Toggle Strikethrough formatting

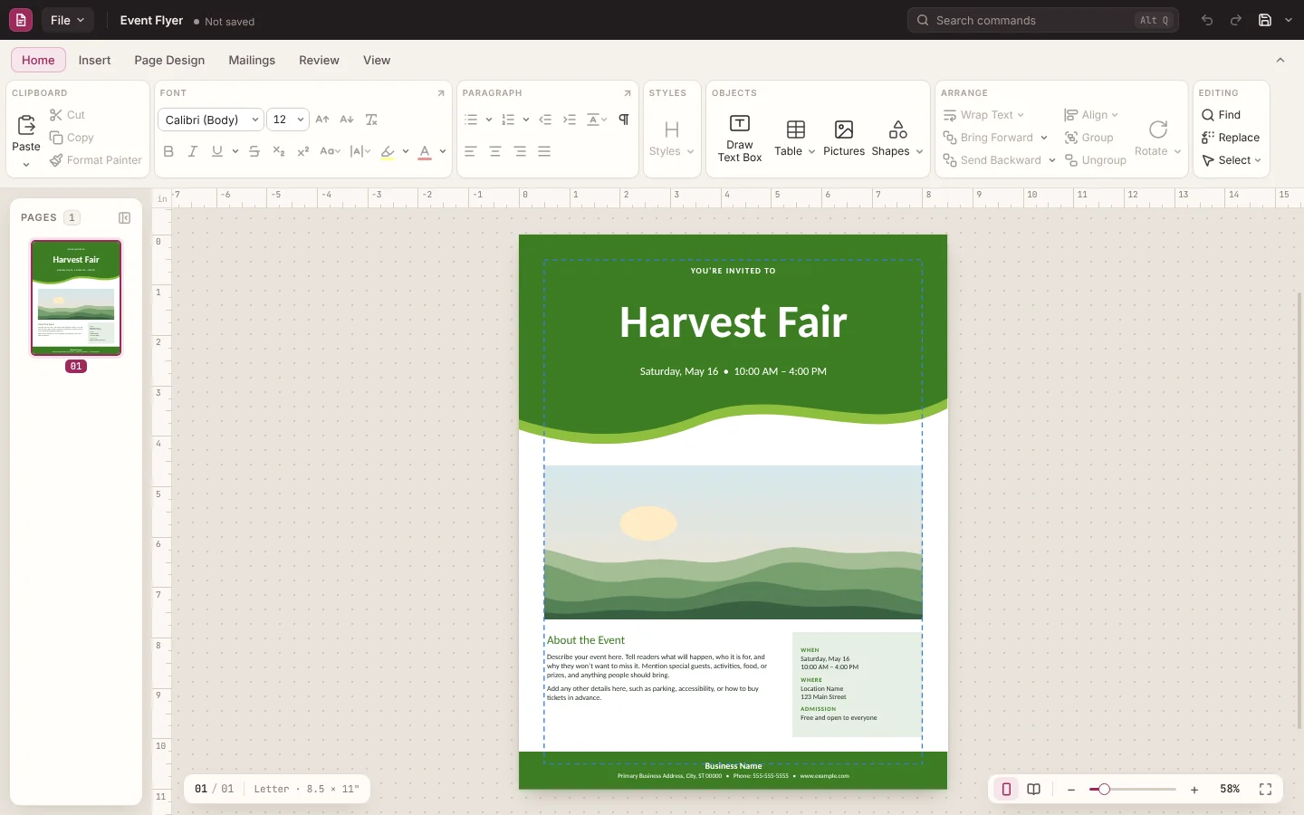[x=254, y=151]
